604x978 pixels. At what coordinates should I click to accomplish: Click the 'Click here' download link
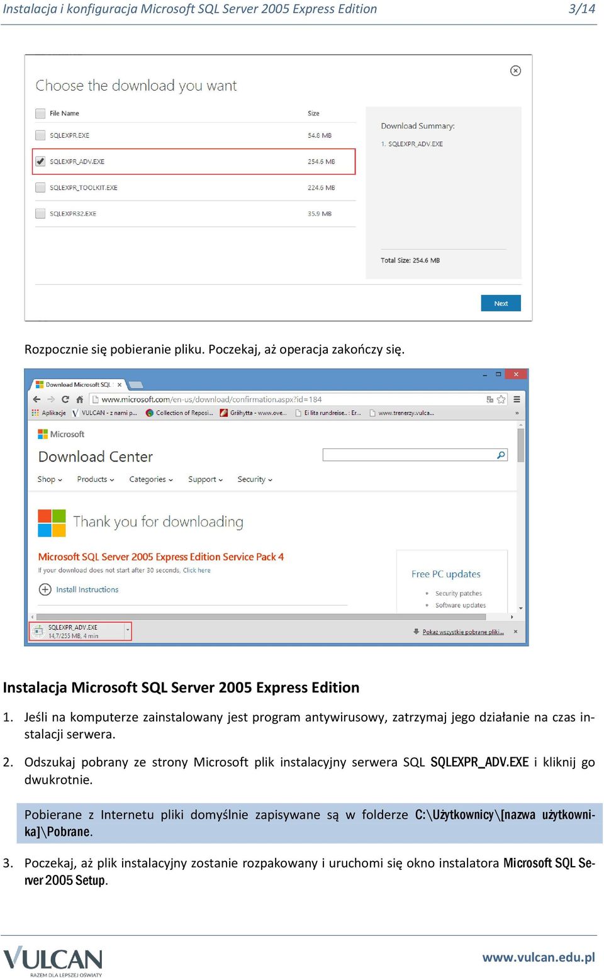point(197,570)
